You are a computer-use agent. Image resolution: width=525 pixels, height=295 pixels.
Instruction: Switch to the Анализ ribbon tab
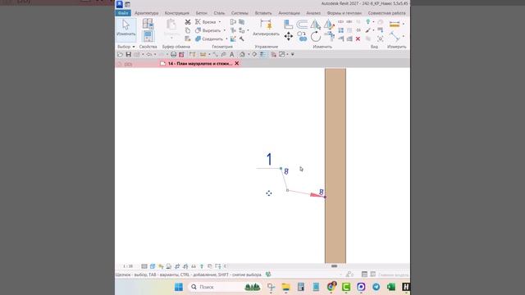pos(313,13)
